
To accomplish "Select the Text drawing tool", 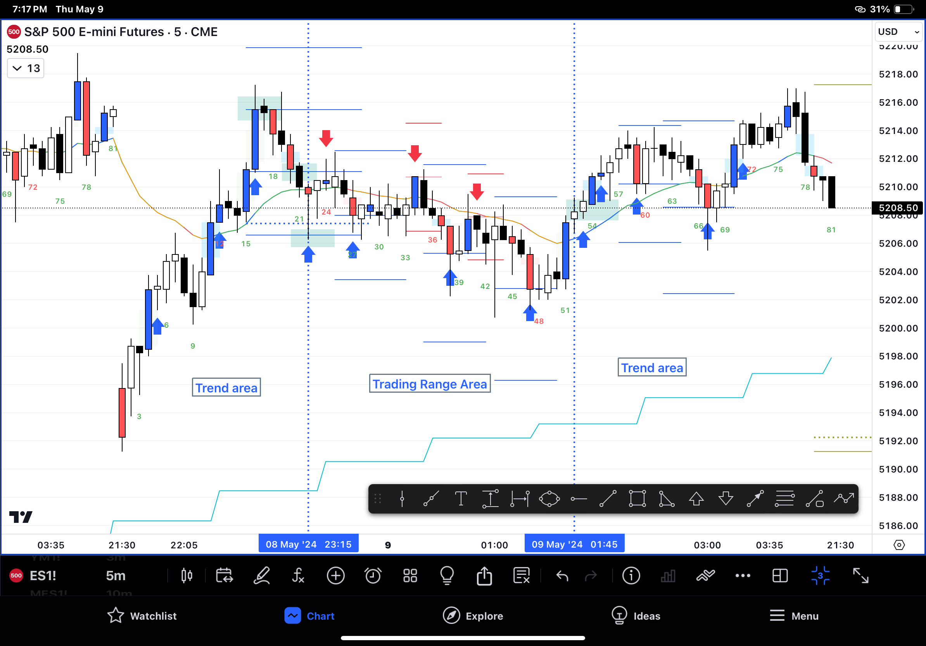I will (x=461, y=498).
